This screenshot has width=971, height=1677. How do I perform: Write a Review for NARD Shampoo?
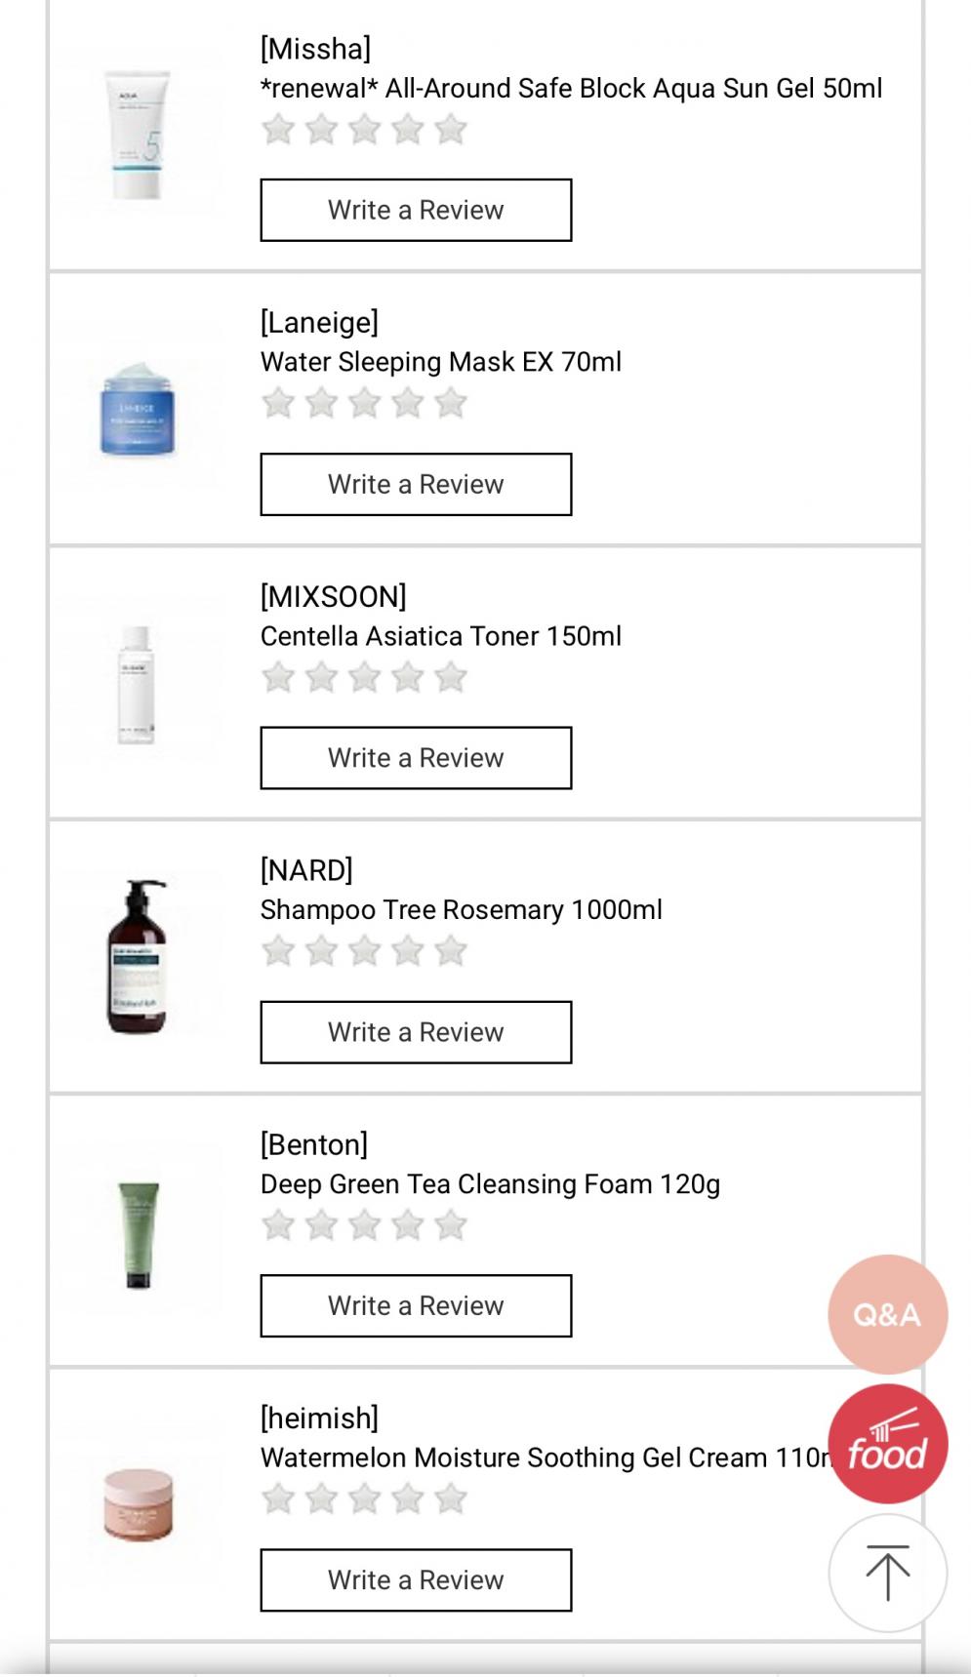(416, 1032)
